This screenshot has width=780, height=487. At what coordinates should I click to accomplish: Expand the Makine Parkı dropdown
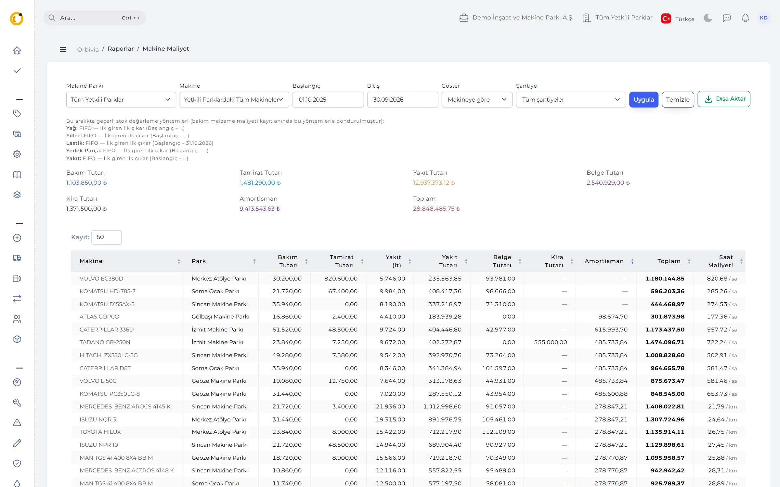tap(121, 100)
